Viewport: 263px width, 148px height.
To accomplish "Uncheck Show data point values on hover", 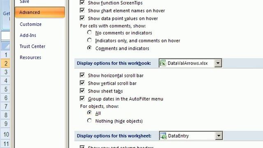I will pos(82,18).
